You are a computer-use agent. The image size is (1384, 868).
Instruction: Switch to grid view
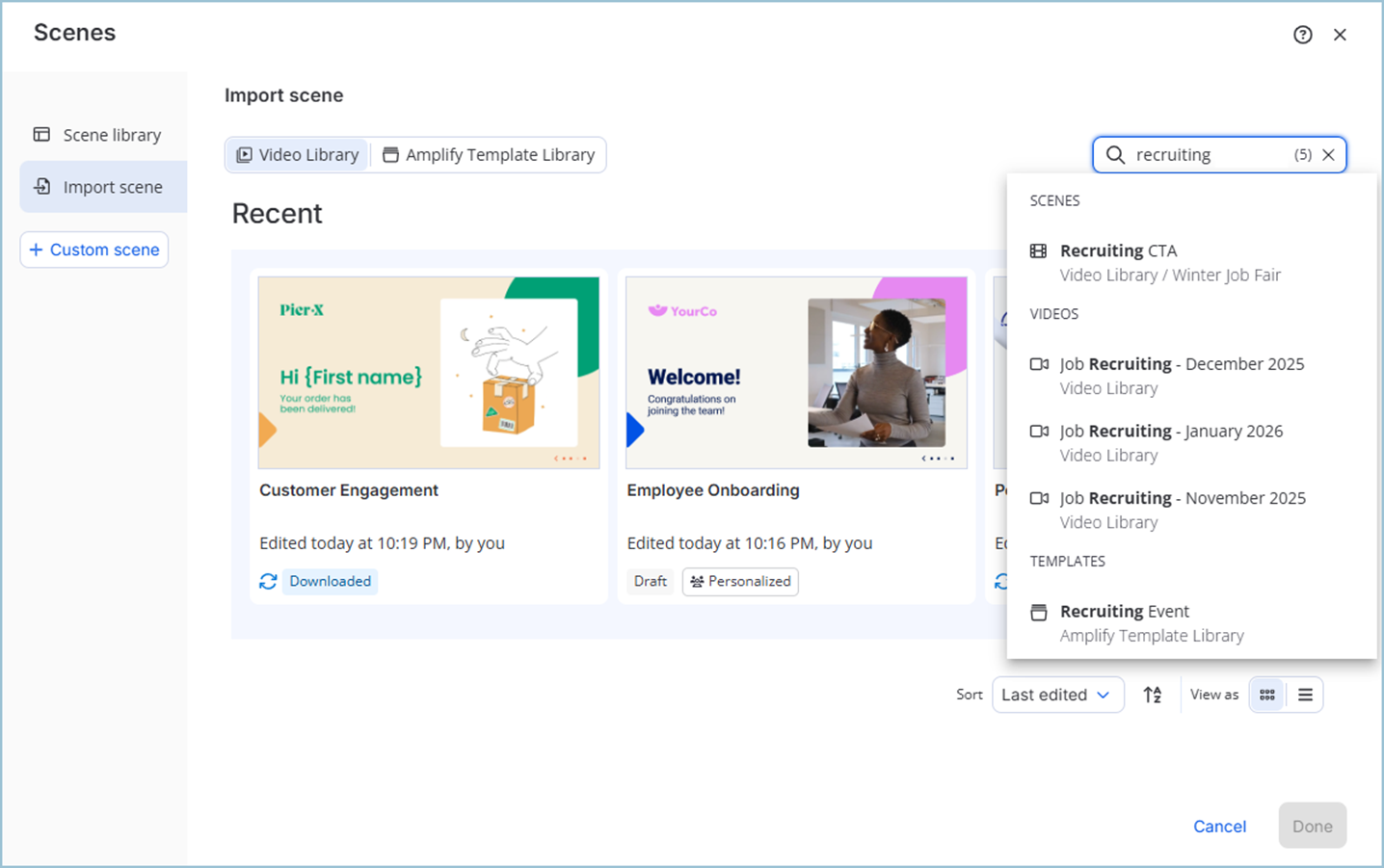pyautogui.click(x=1267, y=695)
